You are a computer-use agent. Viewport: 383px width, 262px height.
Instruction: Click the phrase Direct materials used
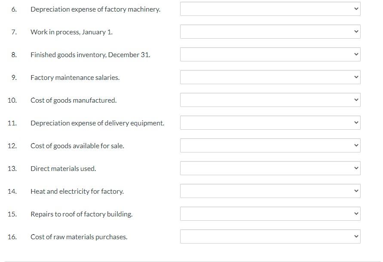point(63,168)
